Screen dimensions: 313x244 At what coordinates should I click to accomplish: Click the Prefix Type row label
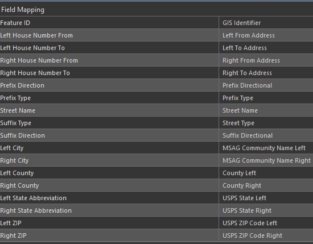(x=15, y=98)
